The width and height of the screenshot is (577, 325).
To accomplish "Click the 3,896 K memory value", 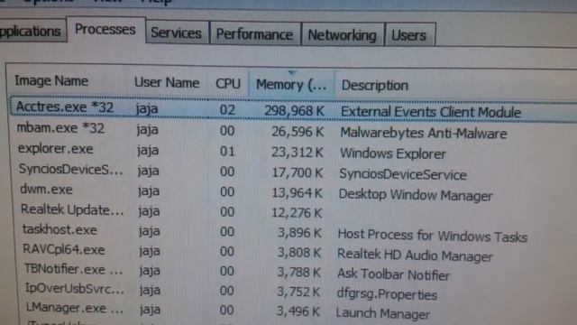I will pos(299,233).
